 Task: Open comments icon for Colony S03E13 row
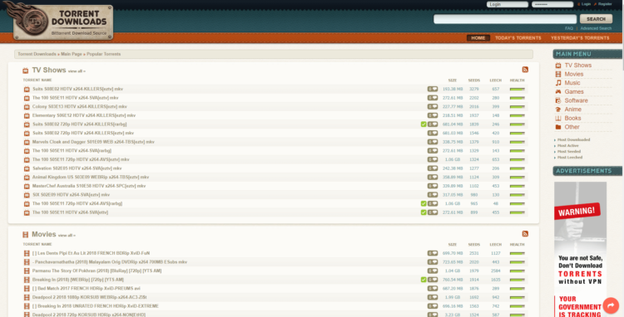(x=433, y=107)
